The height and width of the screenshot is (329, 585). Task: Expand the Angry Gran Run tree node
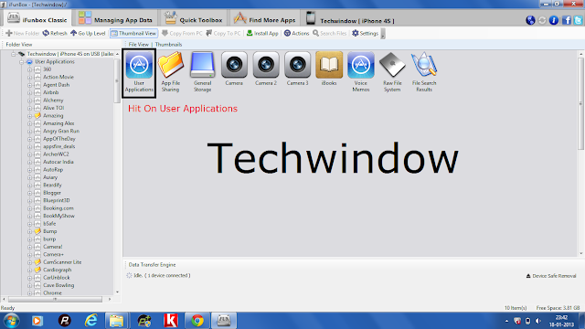(x=29, y=132)
